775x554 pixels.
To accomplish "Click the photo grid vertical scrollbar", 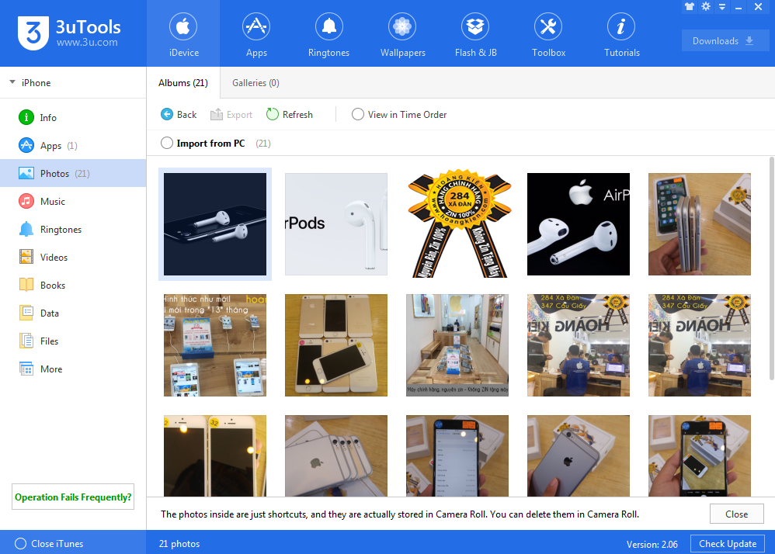I will pyautogui.click(x=772, y=268).
